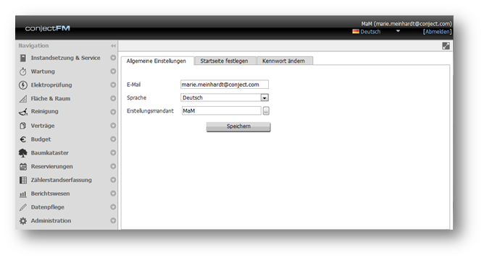This screenshot has width=484, height=260.
Task: Expand the Administration section arrow
Action: coord(113,220)
